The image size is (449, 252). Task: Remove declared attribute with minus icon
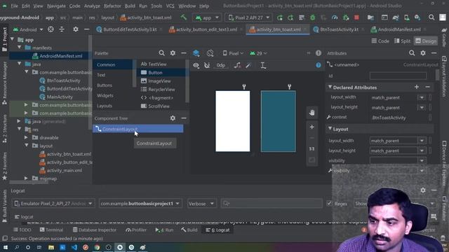click(x=427, y=87)
